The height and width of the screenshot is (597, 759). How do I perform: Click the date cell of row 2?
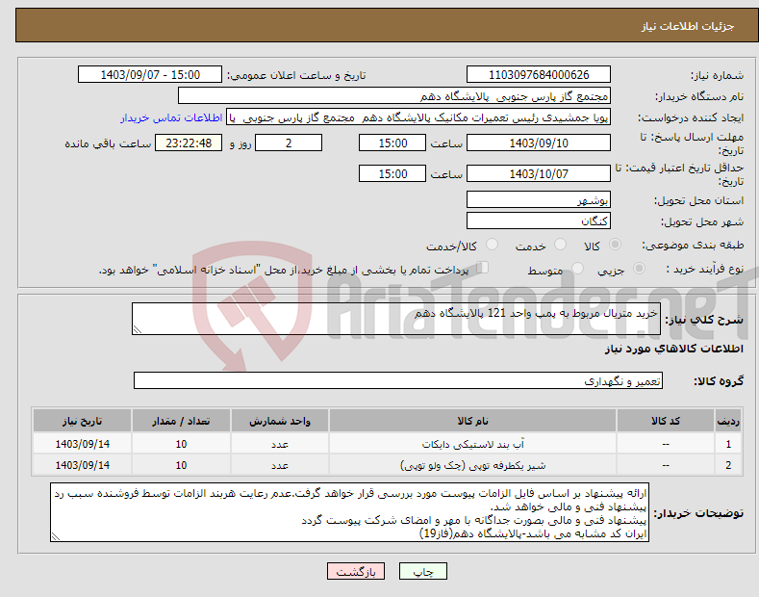pos(83,465)
